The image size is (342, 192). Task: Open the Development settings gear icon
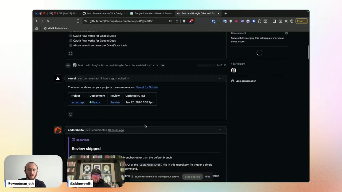pos(286,33)
